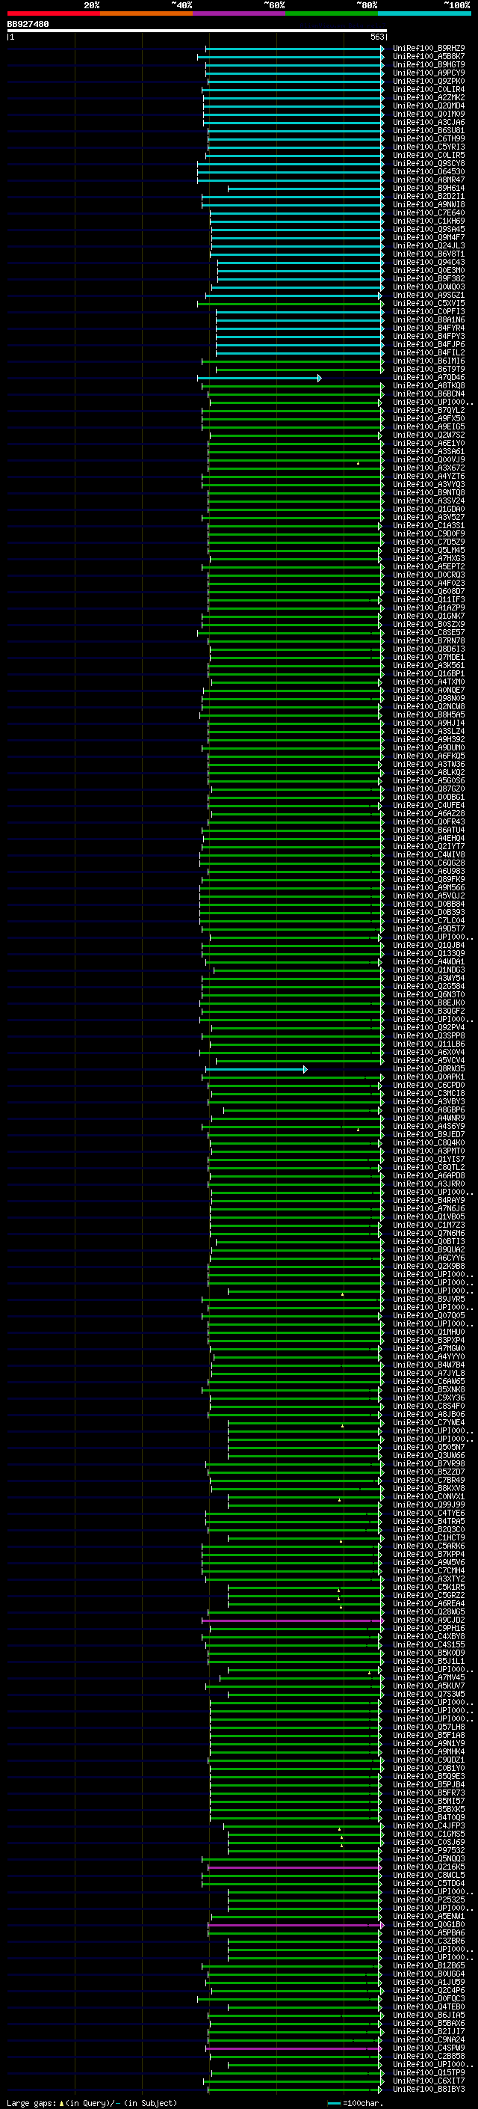The image size is (478, 2109).
Task: Select the white BB927480 query sequence bar
Action: [197, 31]
